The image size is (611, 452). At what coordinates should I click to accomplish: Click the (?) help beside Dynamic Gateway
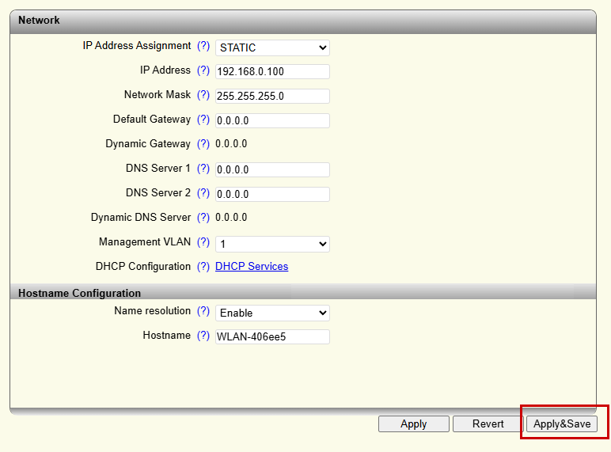point(203,144)
